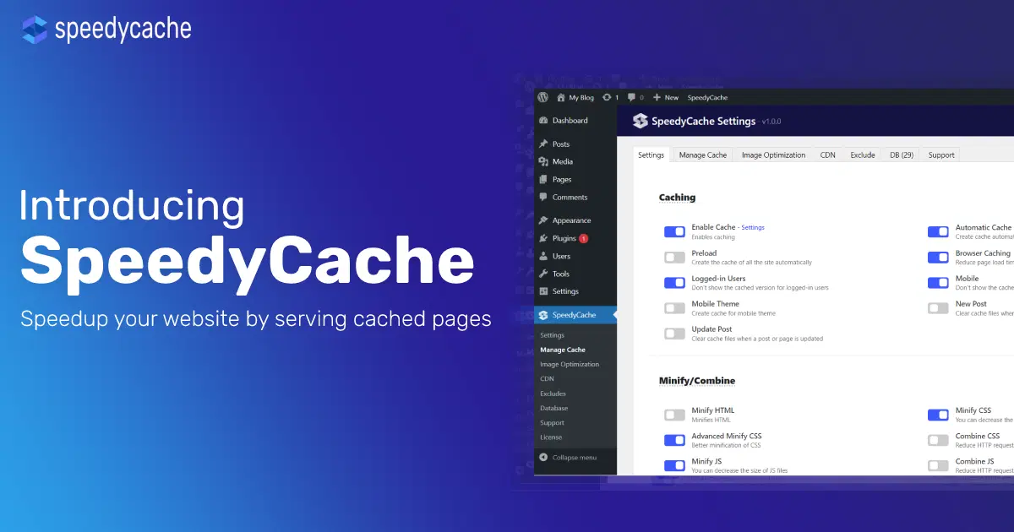This screenshot has width=1014, height=532.
Task: Click the Media library icon
Action: pyautogui.click(x=543, y=162)
